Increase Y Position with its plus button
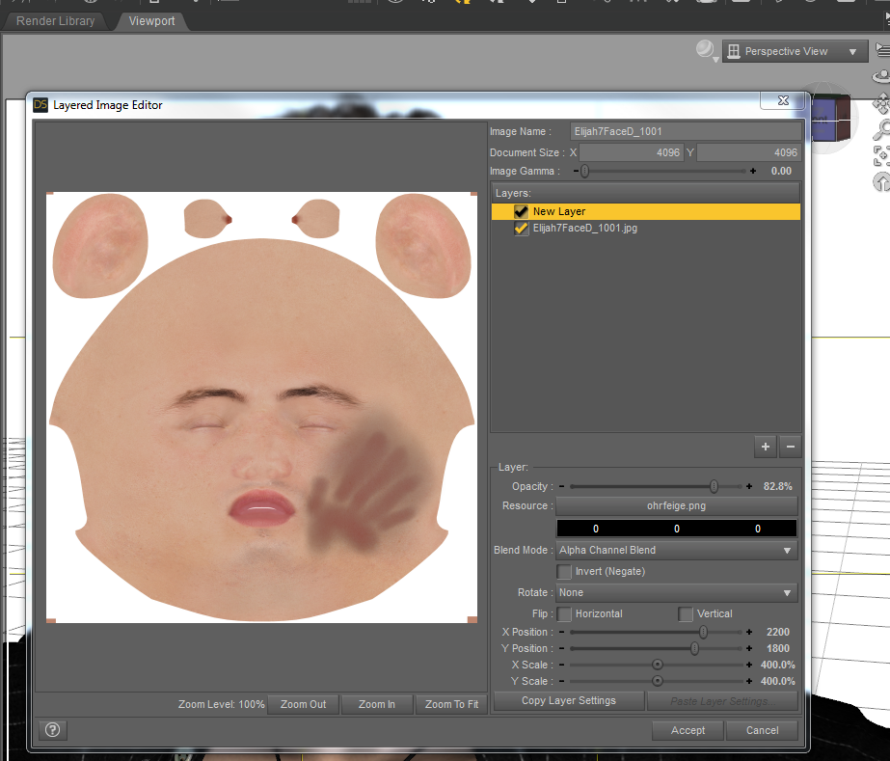The width and height of the screenshot is (890, 761). 749,648
